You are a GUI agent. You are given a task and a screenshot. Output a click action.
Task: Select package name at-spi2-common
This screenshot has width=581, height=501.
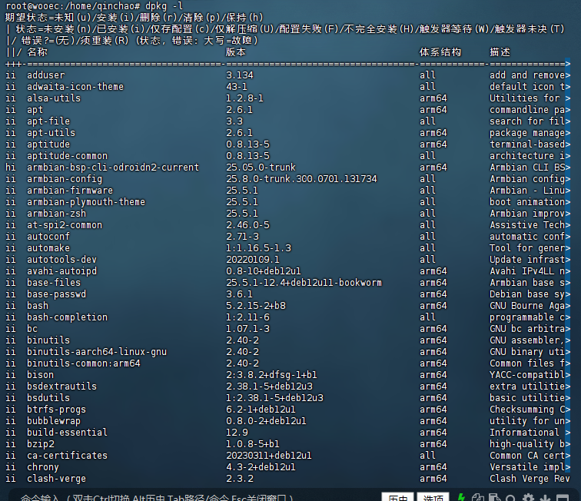pyautogui.click(x=65, y=225)
